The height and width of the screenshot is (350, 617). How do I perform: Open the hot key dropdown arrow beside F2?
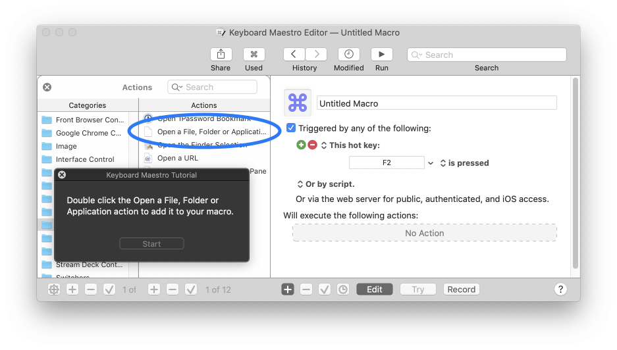(x=431, y=162)
